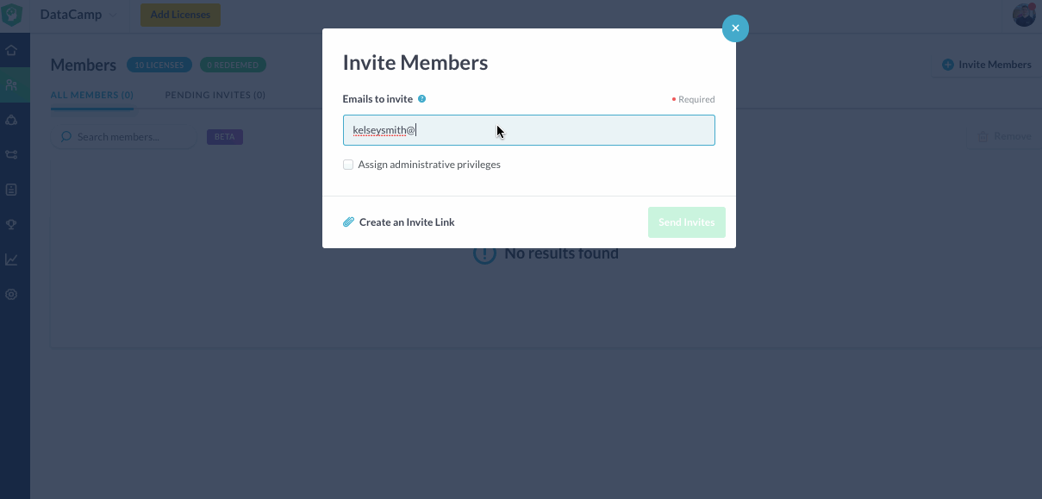This screenshot has height=499, width=1042.
Task: Enable Assign administrative privileges checkbox
Action: pyautogui.click(x=348, y=165)
